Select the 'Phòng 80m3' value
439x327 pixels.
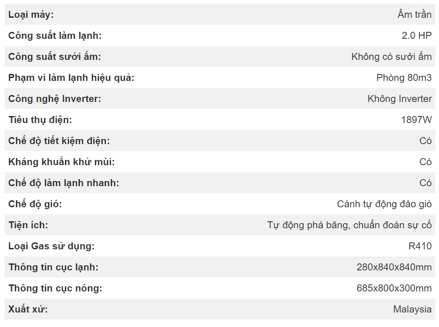coord(404,78)
